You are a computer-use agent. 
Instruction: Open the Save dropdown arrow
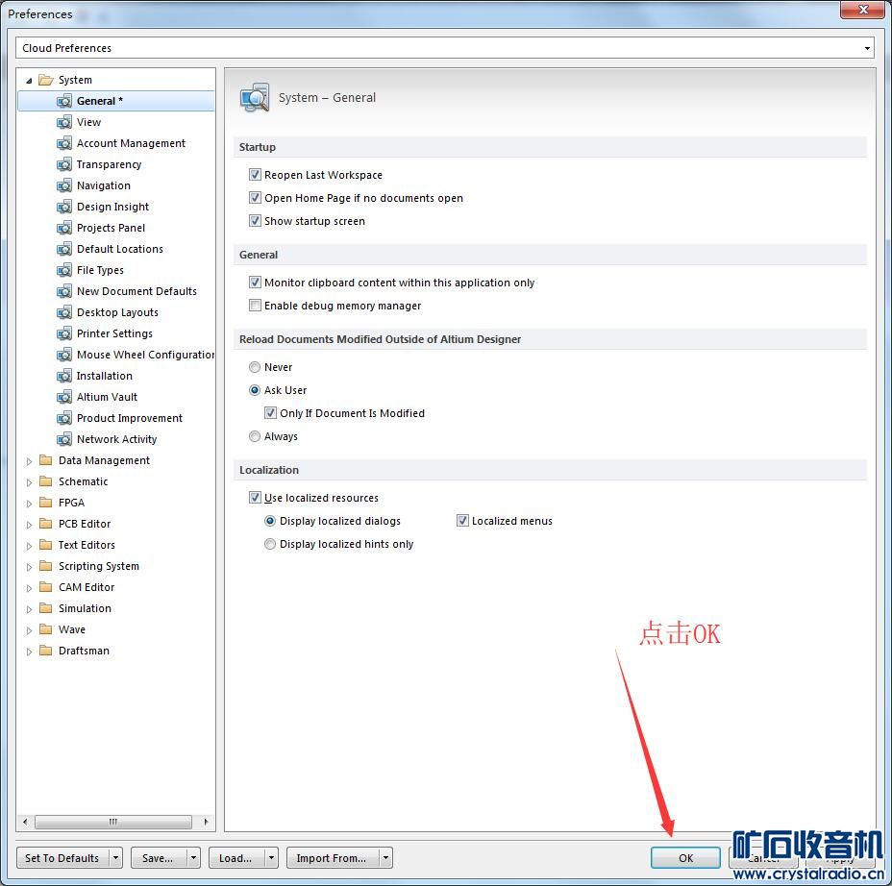(193, 857)
